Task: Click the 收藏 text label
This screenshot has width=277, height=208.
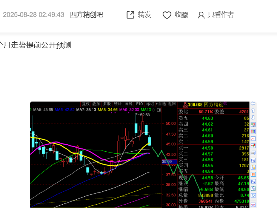Action: pyautogui.click(x=182, y=15)
